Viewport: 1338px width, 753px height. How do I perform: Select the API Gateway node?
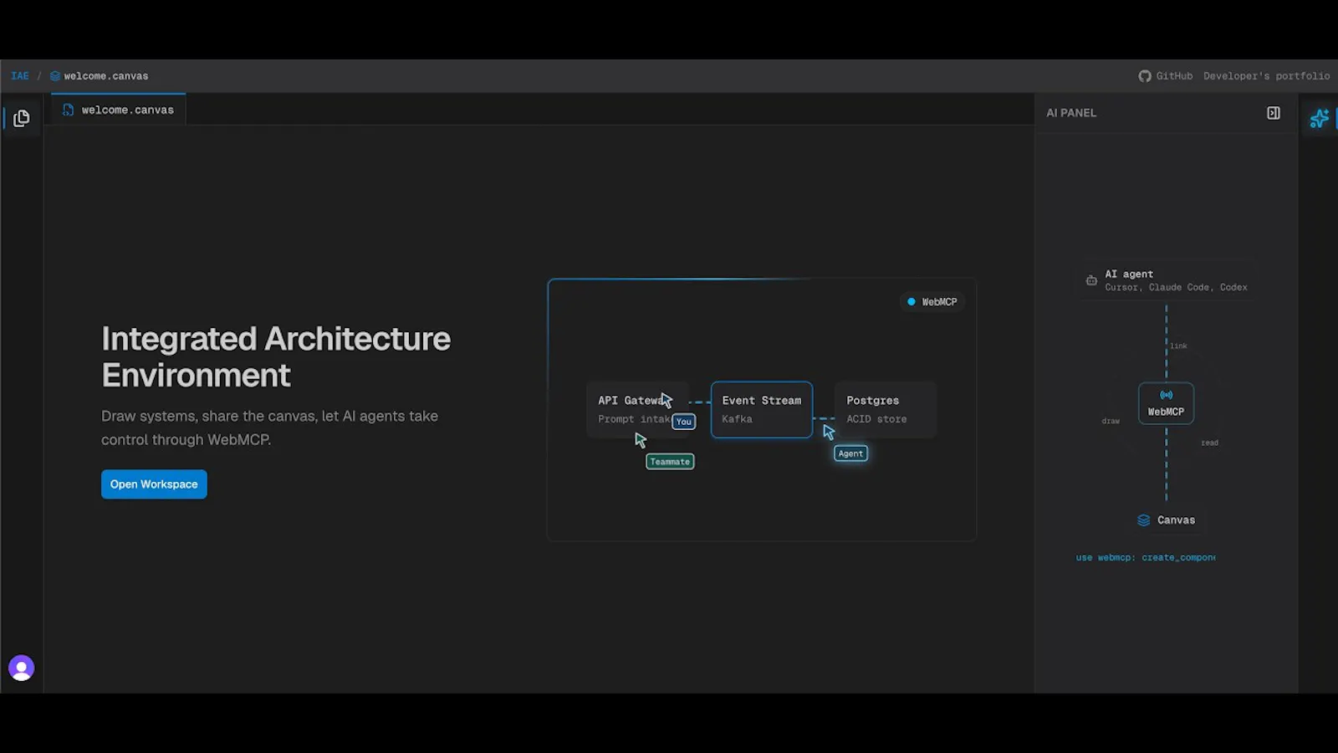(637, 409)
